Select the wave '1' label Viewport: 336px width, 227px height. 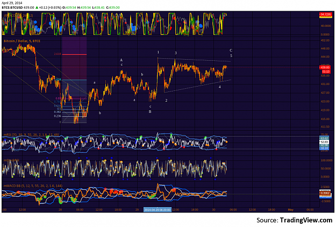(x=158, y=52)
